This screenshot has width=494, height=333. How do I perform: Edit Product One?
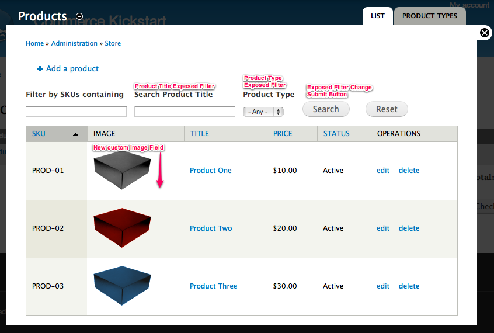coord(383,170)
